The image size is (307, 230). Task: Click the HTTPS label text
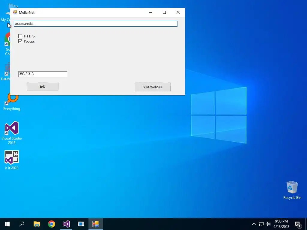pyautogui.click(x=29, y=36)
